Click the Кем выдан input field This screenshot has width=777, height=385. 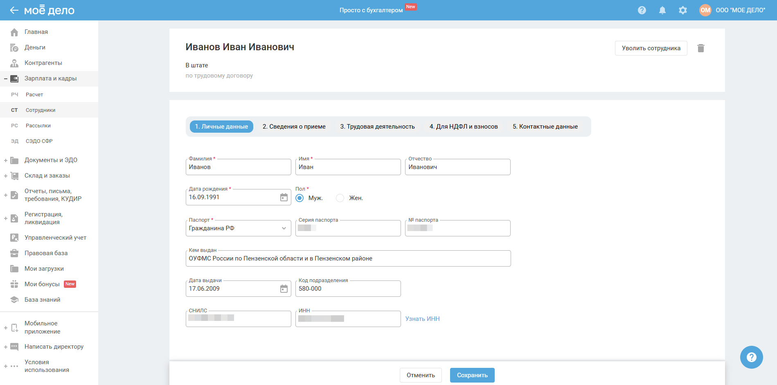click(x=348, y=259)
